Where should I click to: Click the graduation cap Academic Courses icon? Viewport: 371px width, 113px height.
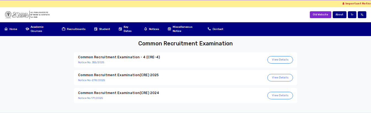[x=27, y=29]
